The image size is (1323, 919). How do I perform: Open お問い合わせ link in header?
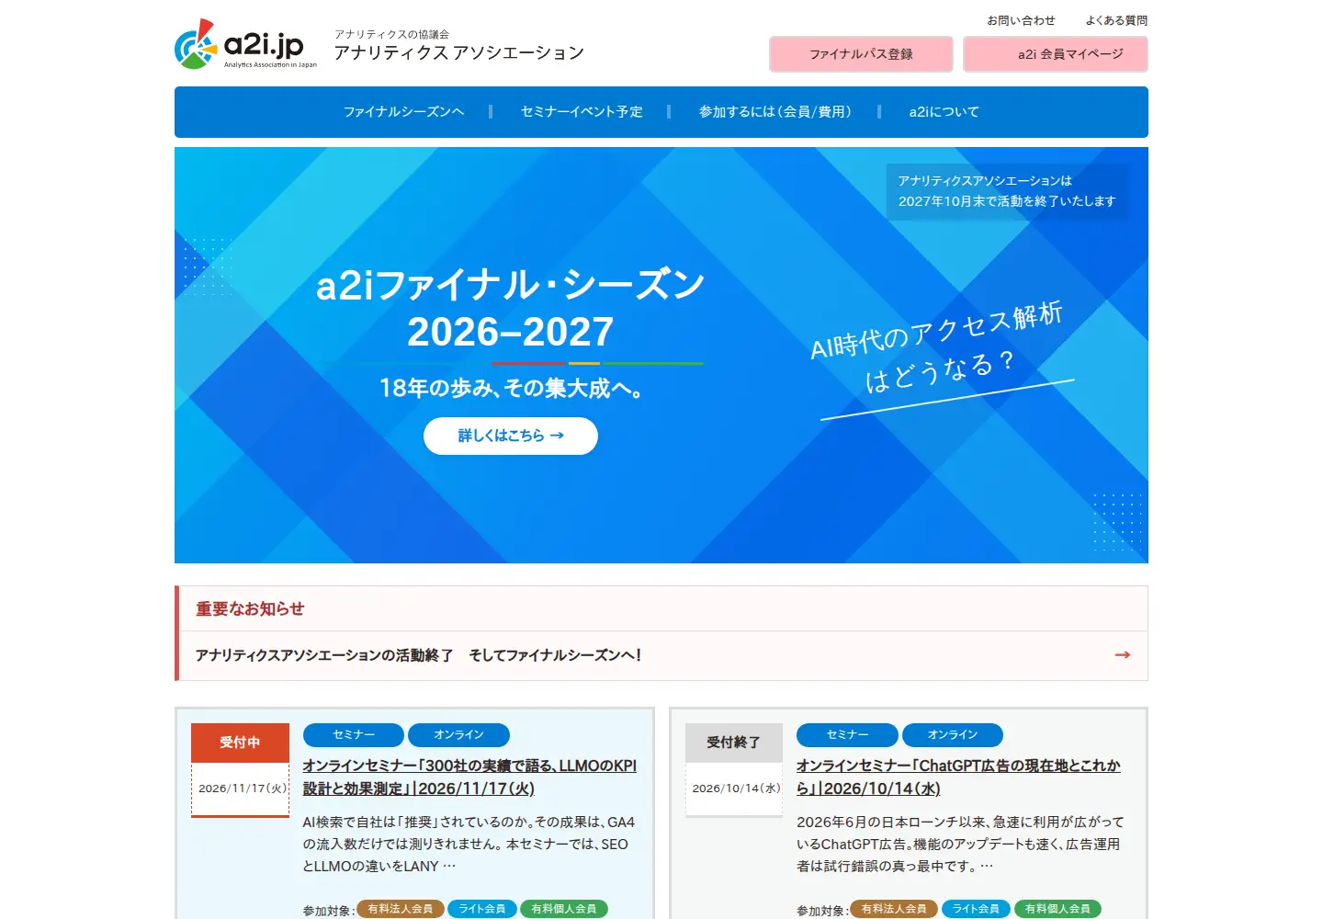(1021, 20)
